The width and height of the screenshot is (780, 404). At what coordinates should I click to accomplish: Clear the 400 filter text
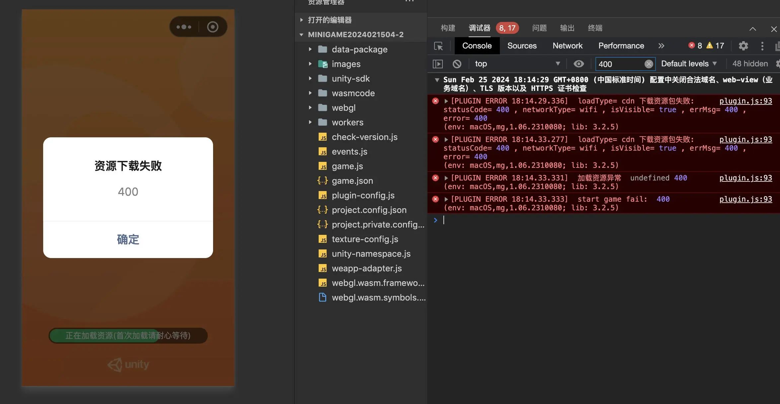[649, 64]
